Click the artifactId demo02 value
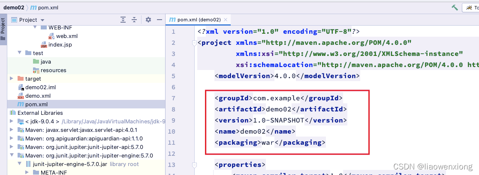 [x=279, y=109]
